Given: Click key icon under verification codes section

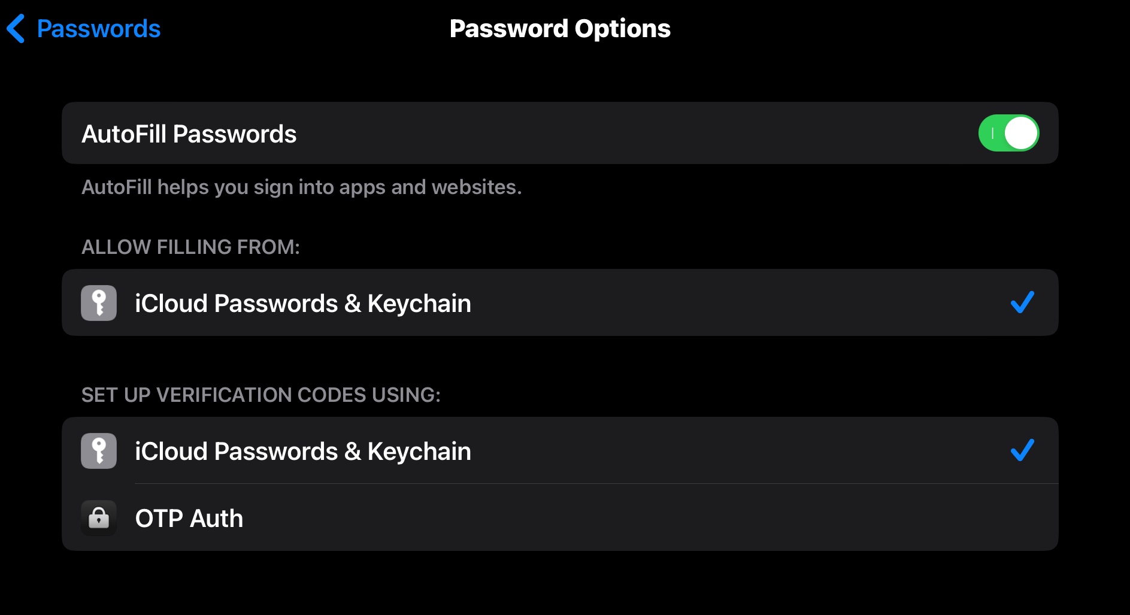Looking at the screenshot, I should click(x=99, y=451).
